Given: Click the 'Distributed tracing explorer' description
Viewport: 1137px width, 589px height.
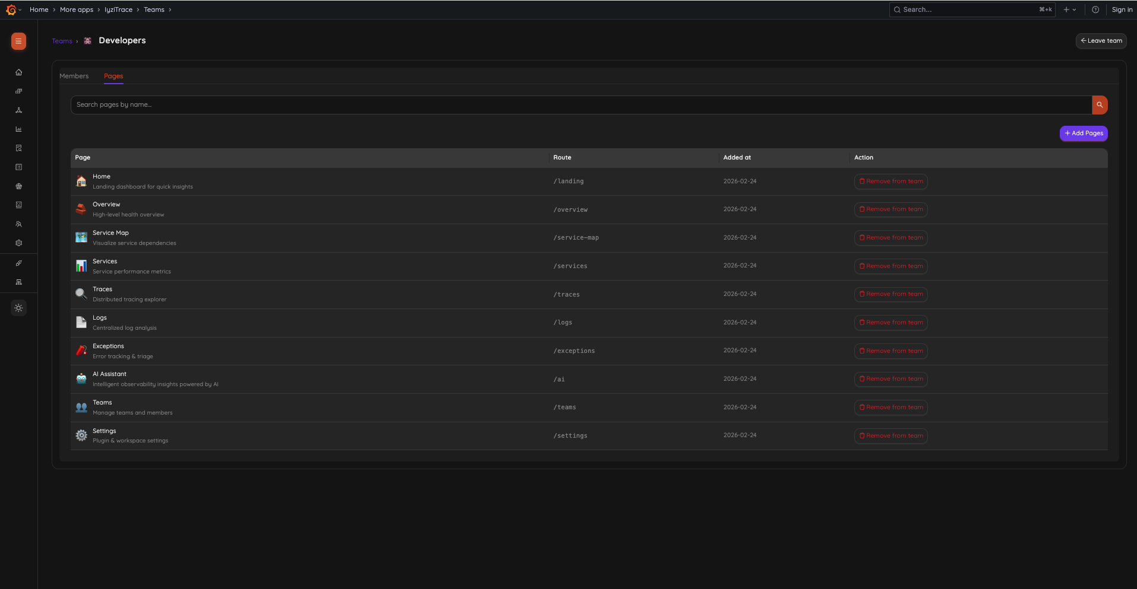Looking at the screenshot, I should (x=130, y=300).
